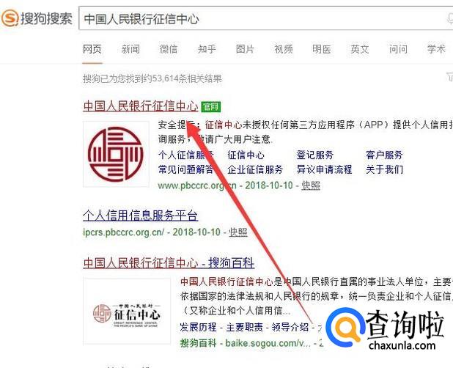Click inside the search input field
Image resolution: width=453 pixels, height=368 pixels.
pos(266,18)
